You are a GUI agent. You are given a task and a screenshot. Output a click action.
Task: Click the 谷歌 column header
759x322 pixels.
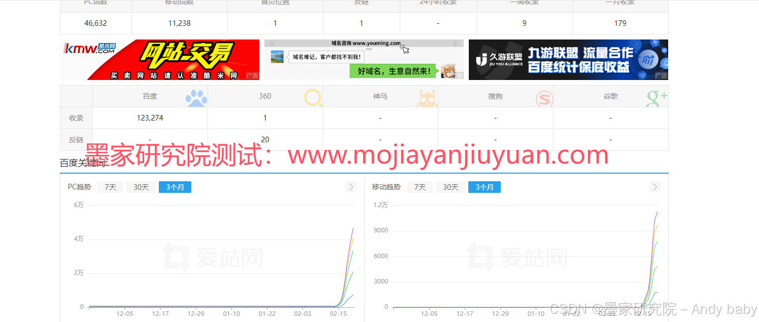[x=610, y=96]
